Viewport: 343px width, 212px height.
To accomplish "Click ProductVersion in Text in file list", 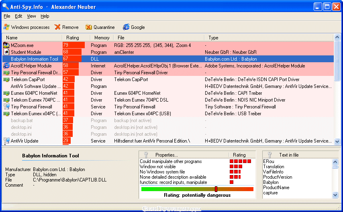I will coord(278,177).
